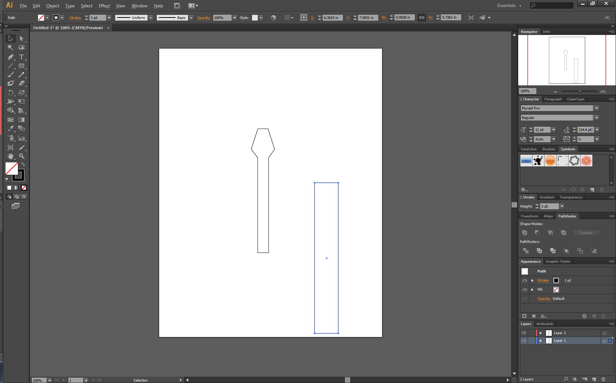Open the flower symbol in Symbols panel
The image size is (616, 383).
586,160
